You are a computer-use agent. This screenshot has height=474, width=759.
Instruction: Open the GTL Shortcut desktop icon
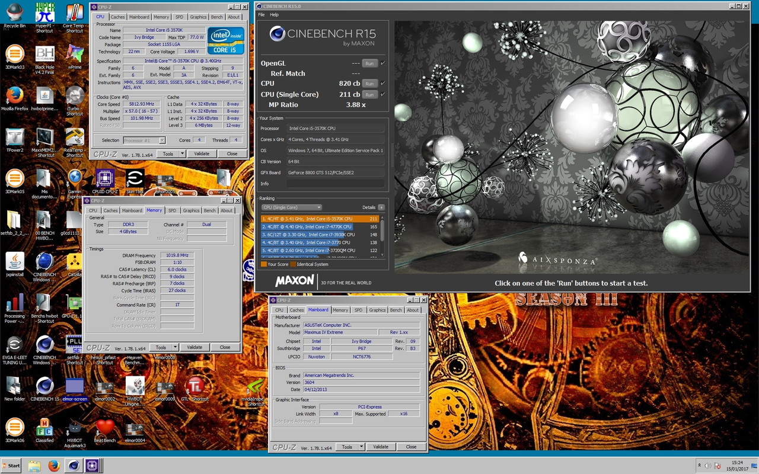point(195,389)
